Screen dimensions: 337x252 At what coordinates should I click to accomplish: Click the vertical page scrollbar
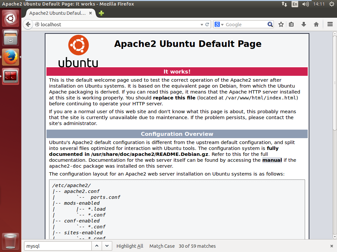tap(335, 83)
